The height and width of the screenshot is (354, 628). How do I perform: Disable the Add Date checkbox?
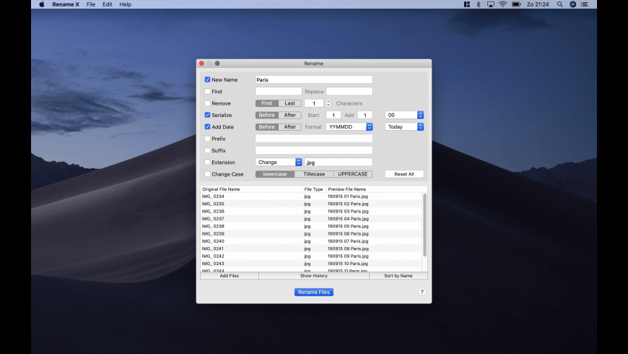[x=207, y=126]
